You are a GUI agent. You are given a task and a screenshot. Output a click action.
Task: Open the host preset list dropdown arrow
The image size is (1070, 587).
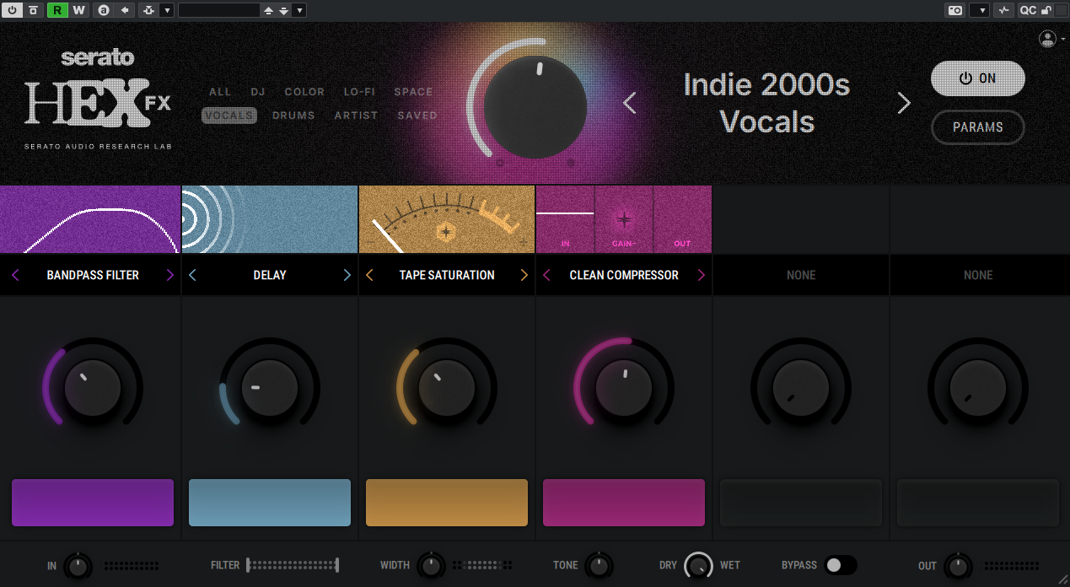[300, 10]
